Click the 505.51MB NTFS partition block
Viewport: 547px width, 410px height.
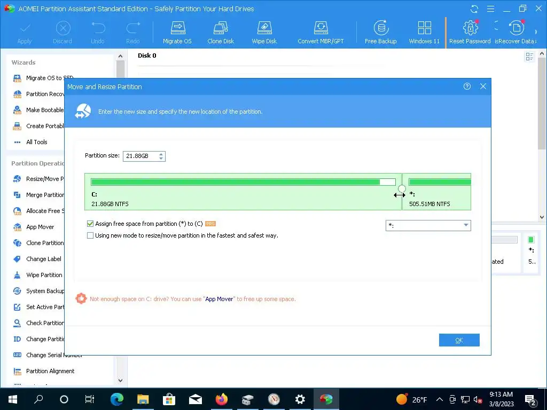point(437,192)
